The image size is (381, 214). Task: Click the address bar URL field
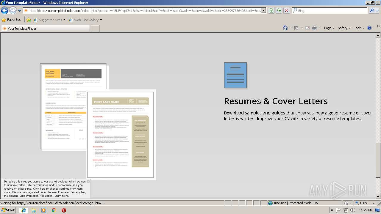142,11
